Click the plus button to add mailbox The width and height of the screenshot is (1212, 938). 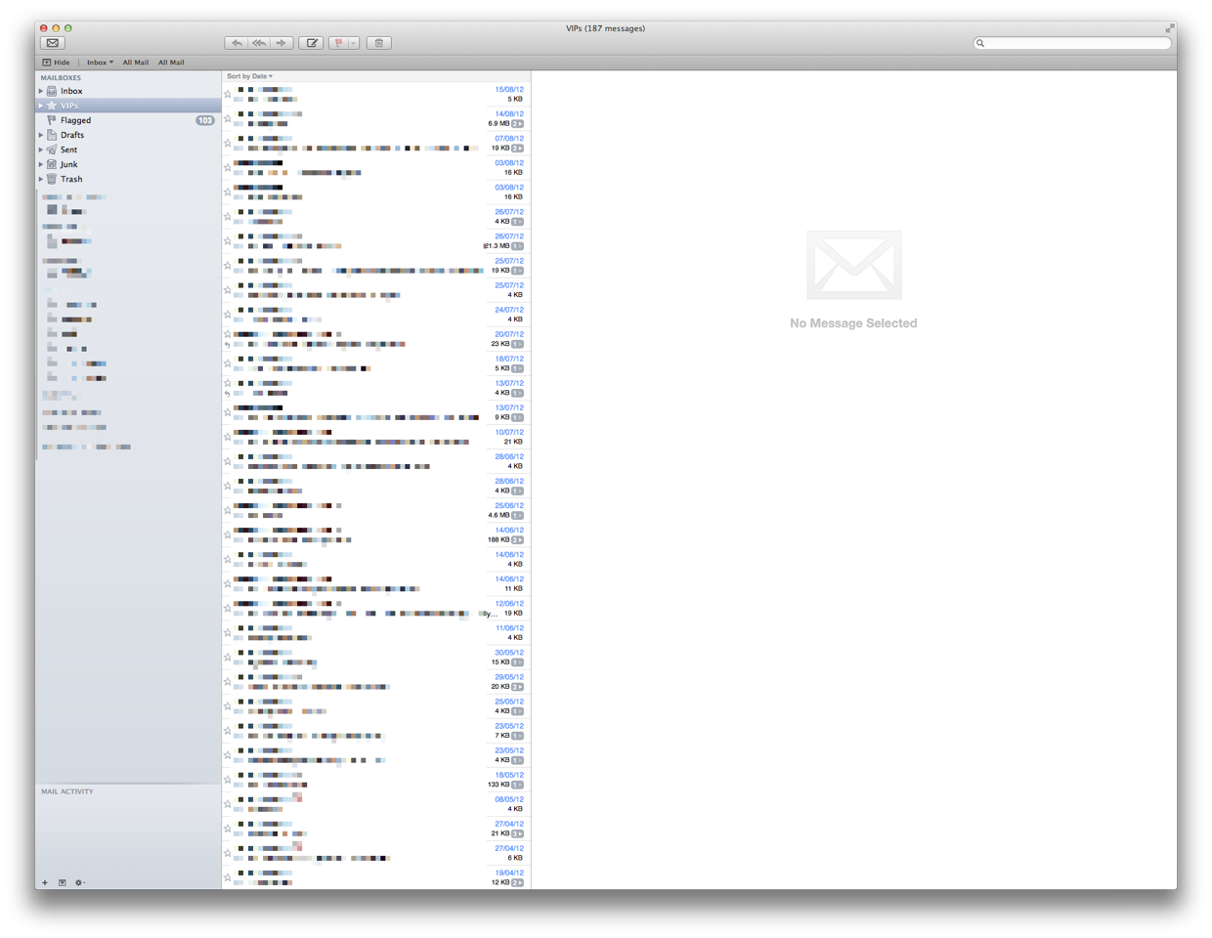tap(45, 882)
